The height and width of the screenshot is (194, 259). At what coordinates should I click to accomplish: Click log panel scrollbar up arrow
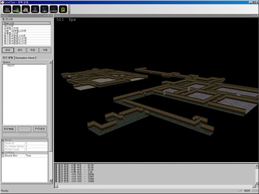click(x=257, y=165)
